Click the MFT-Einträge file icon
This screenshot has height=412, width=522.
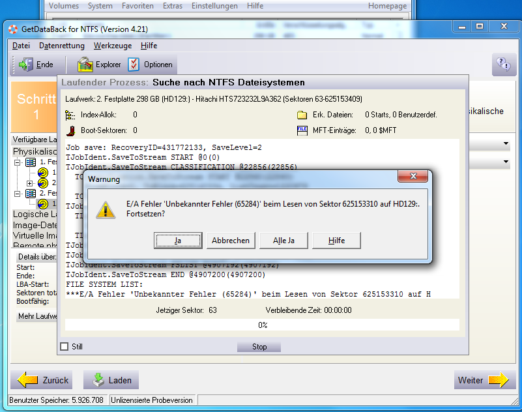click(302, 130)
